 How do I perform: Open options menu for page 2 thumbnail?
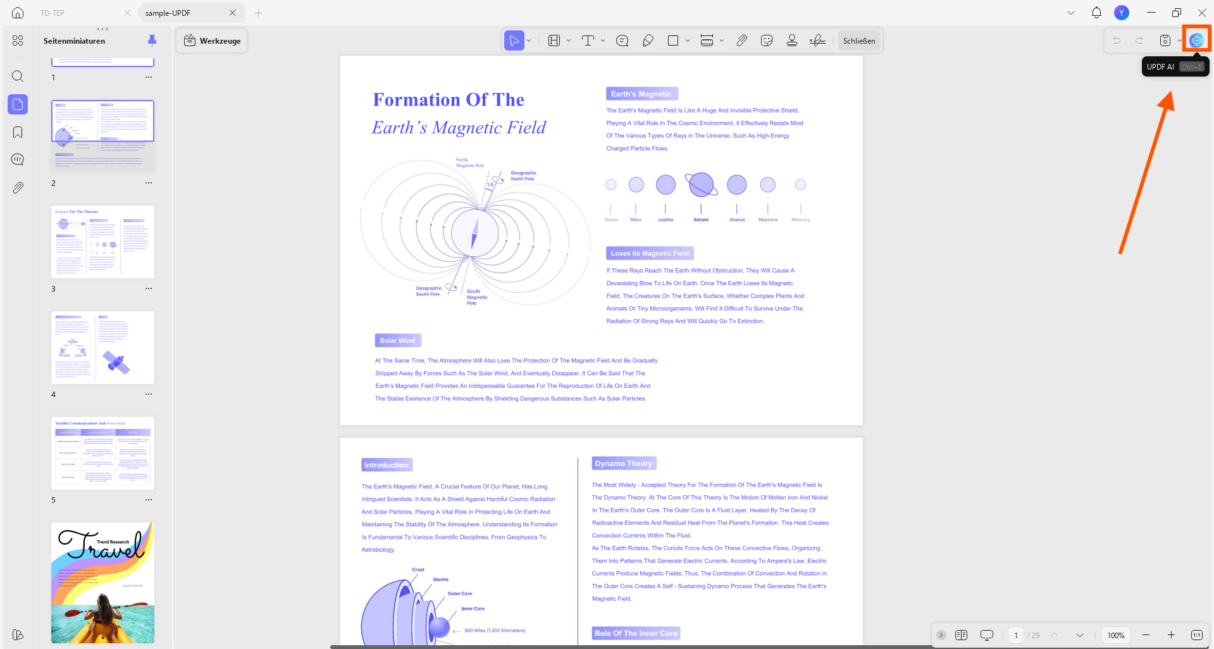149,183
